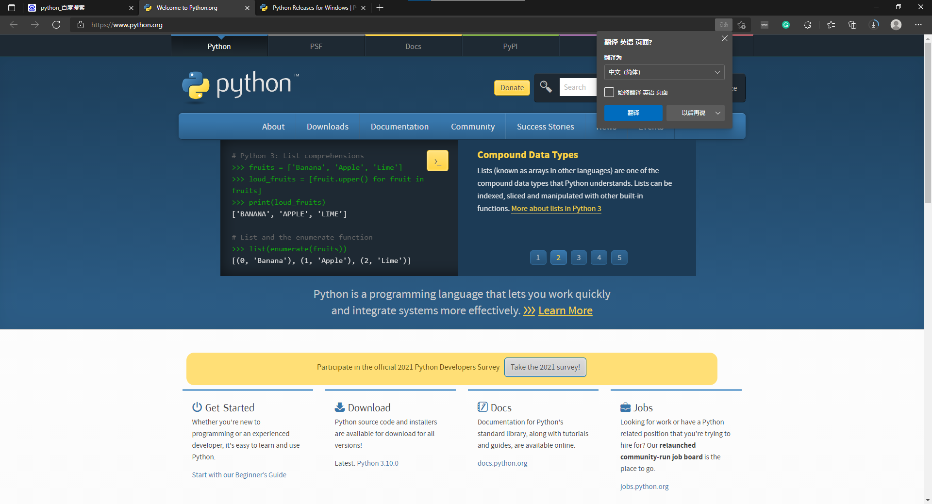The height and width of the screenshot is (504, 932).
Task: Show slide 1 of code examples
Action: (x=538, y=258)
